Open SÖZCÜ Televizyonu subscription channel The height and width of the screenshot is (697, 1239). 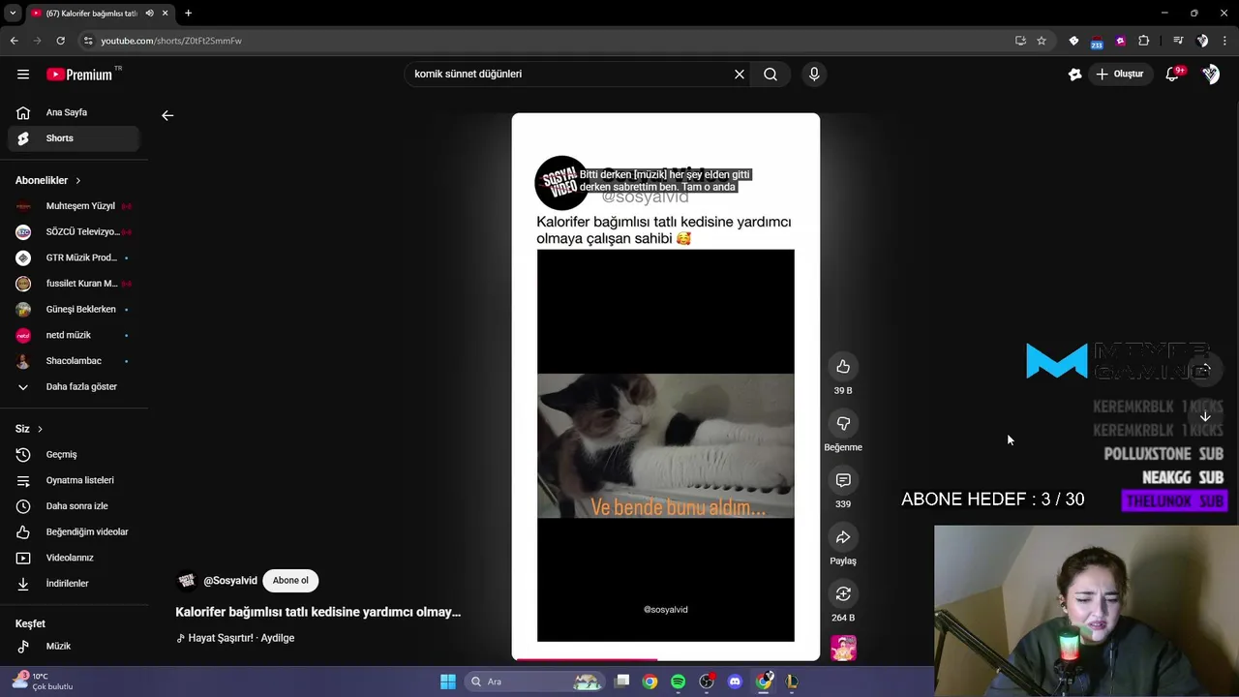point(74,231)
